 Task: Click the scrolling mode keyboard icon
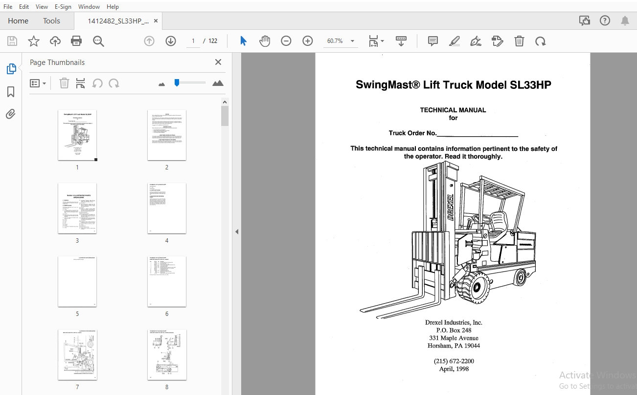pos(401,41)
